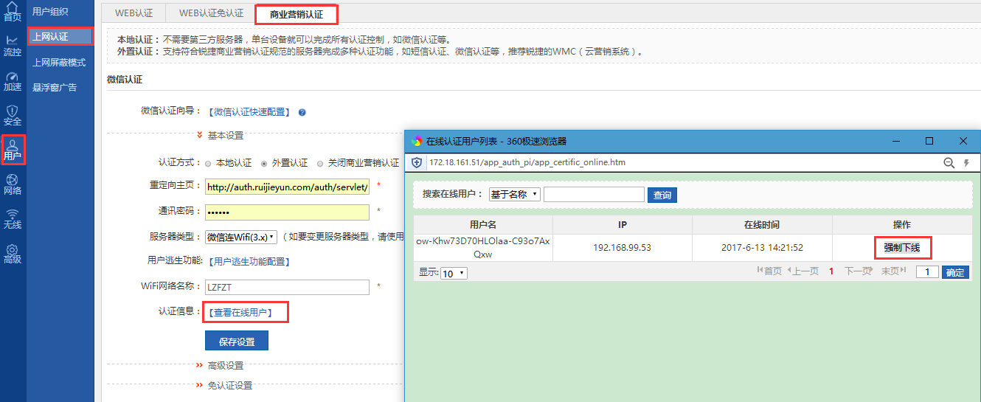Click the 强制下线 force offline button
The image size is (981, 402).
[901, 248]
